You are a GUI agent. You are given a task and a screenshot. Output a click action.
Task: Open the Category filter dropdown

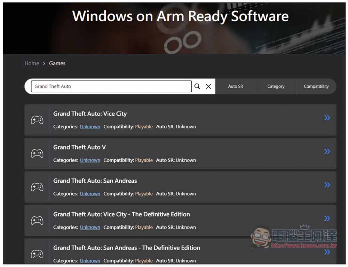point(276,86)
